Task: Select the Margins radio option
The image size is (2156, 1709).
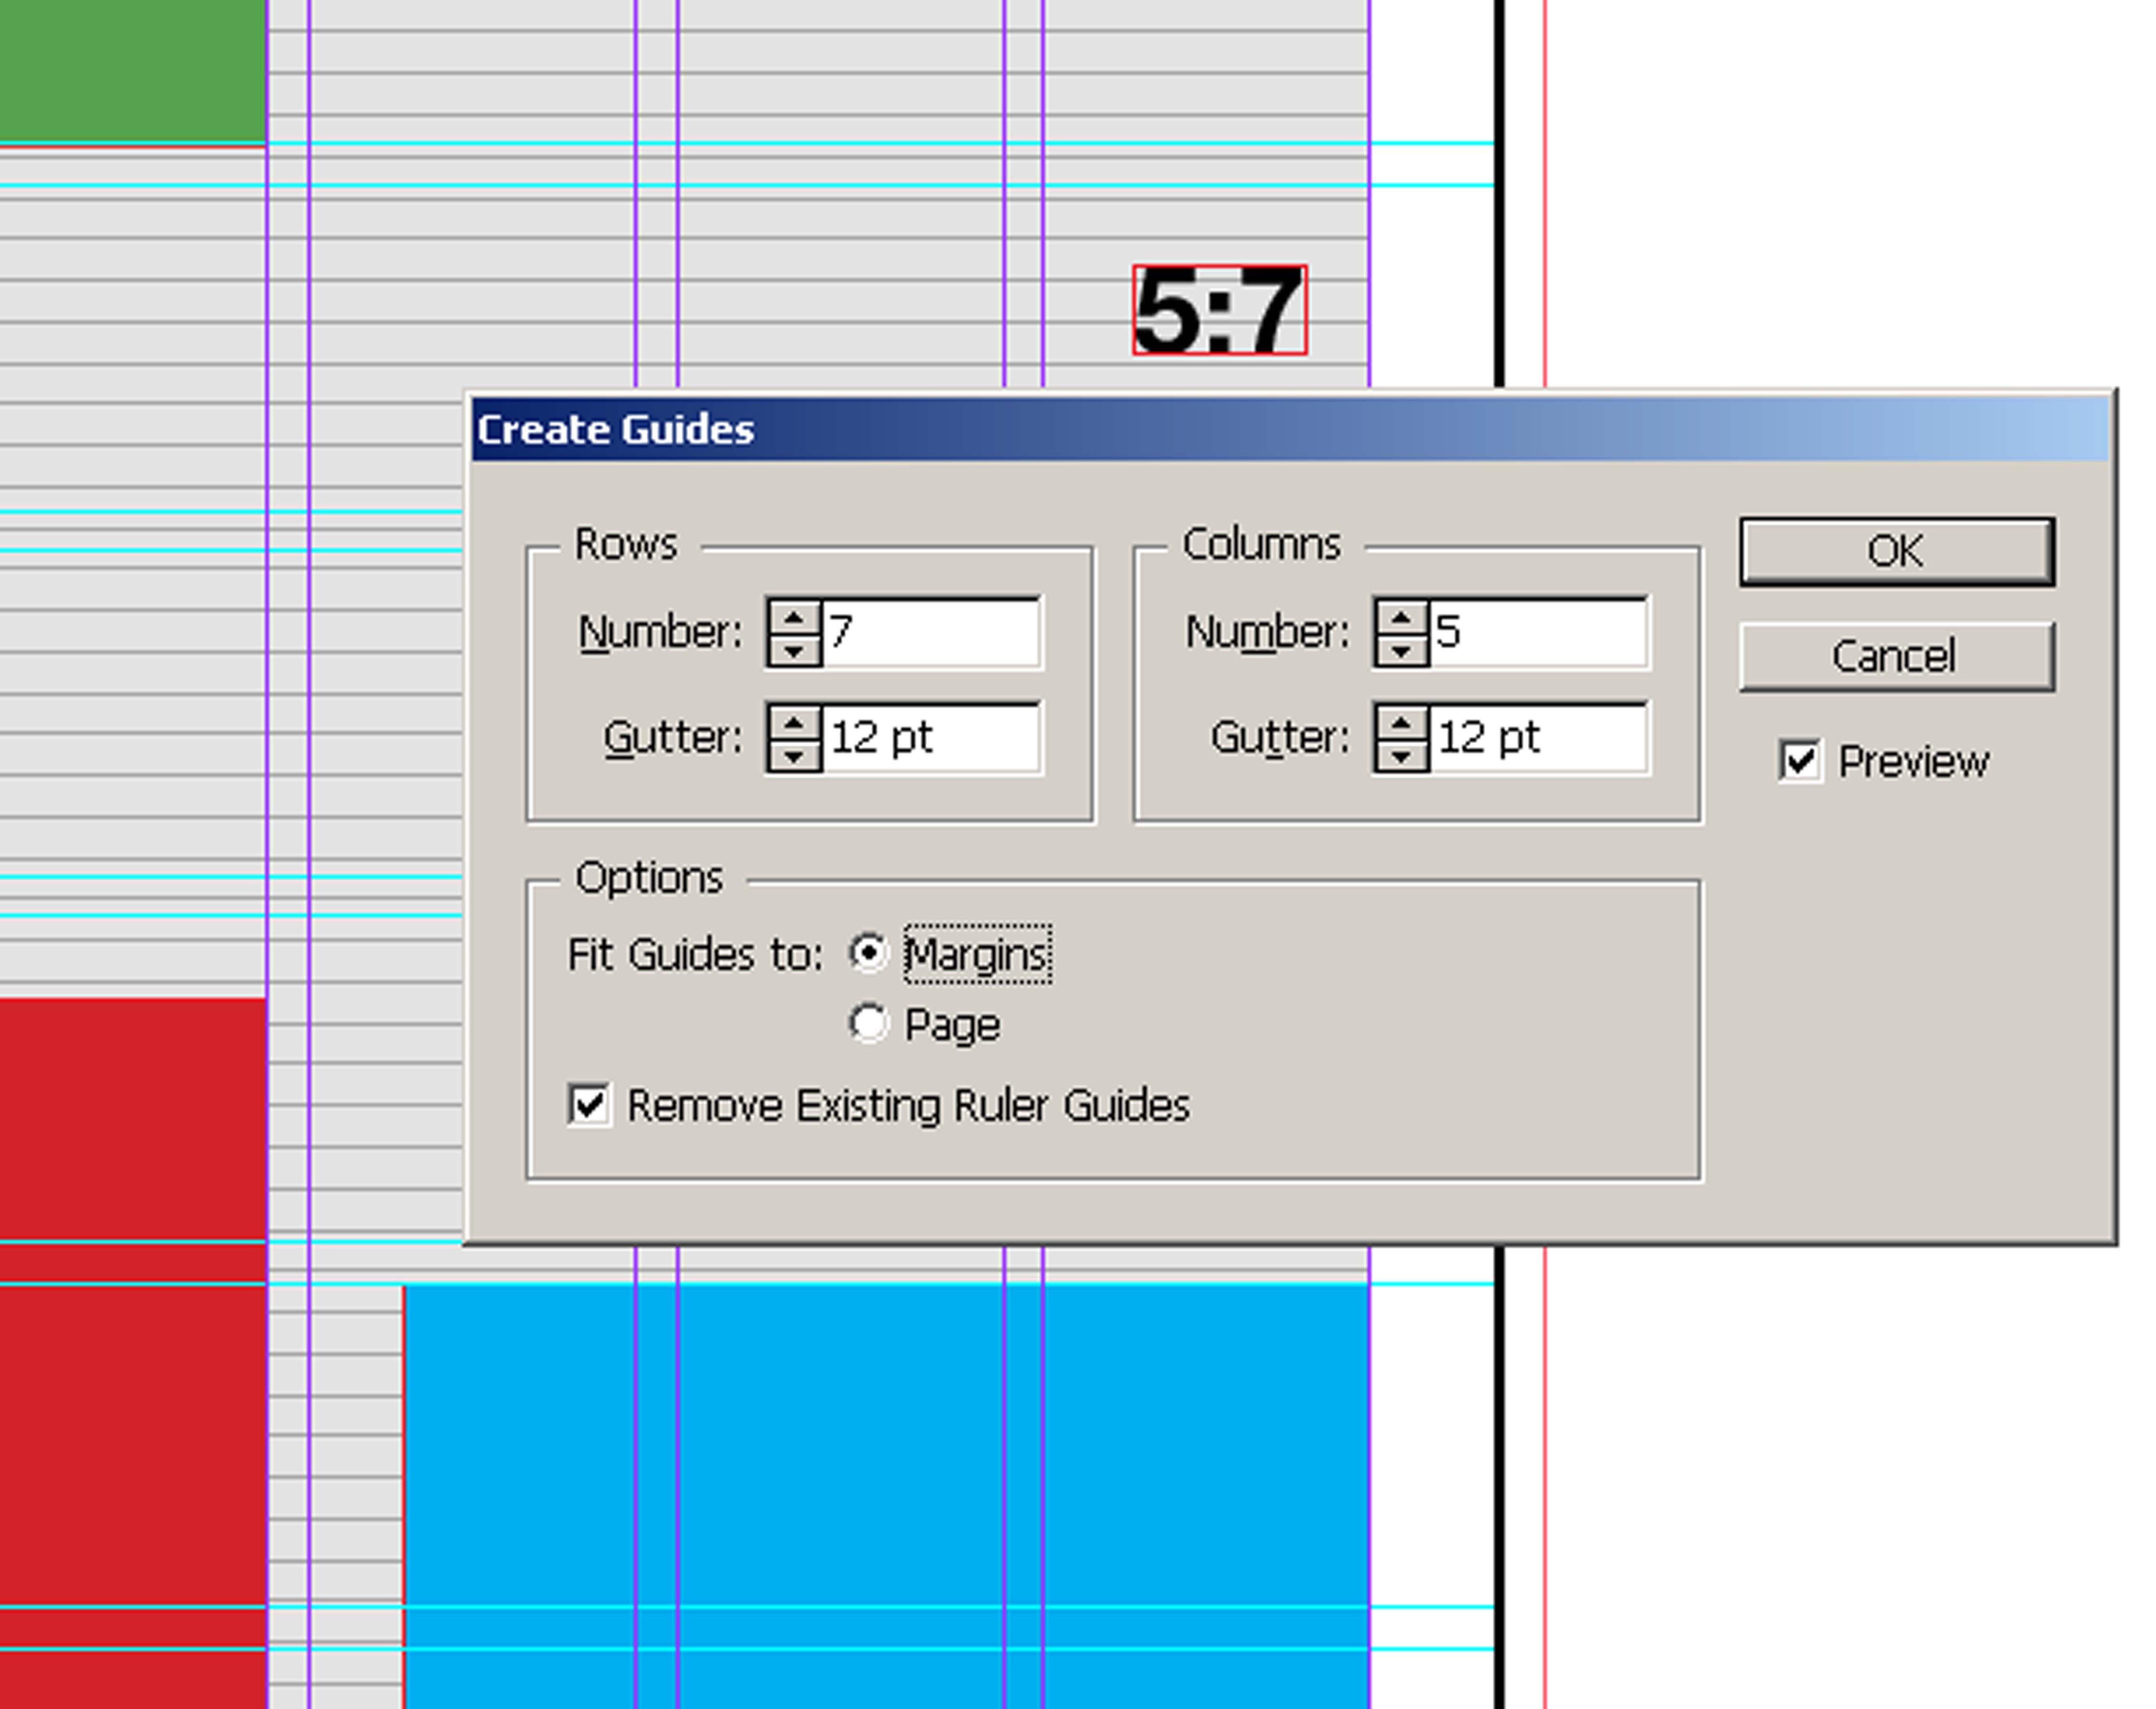Action: click(868, 952)
